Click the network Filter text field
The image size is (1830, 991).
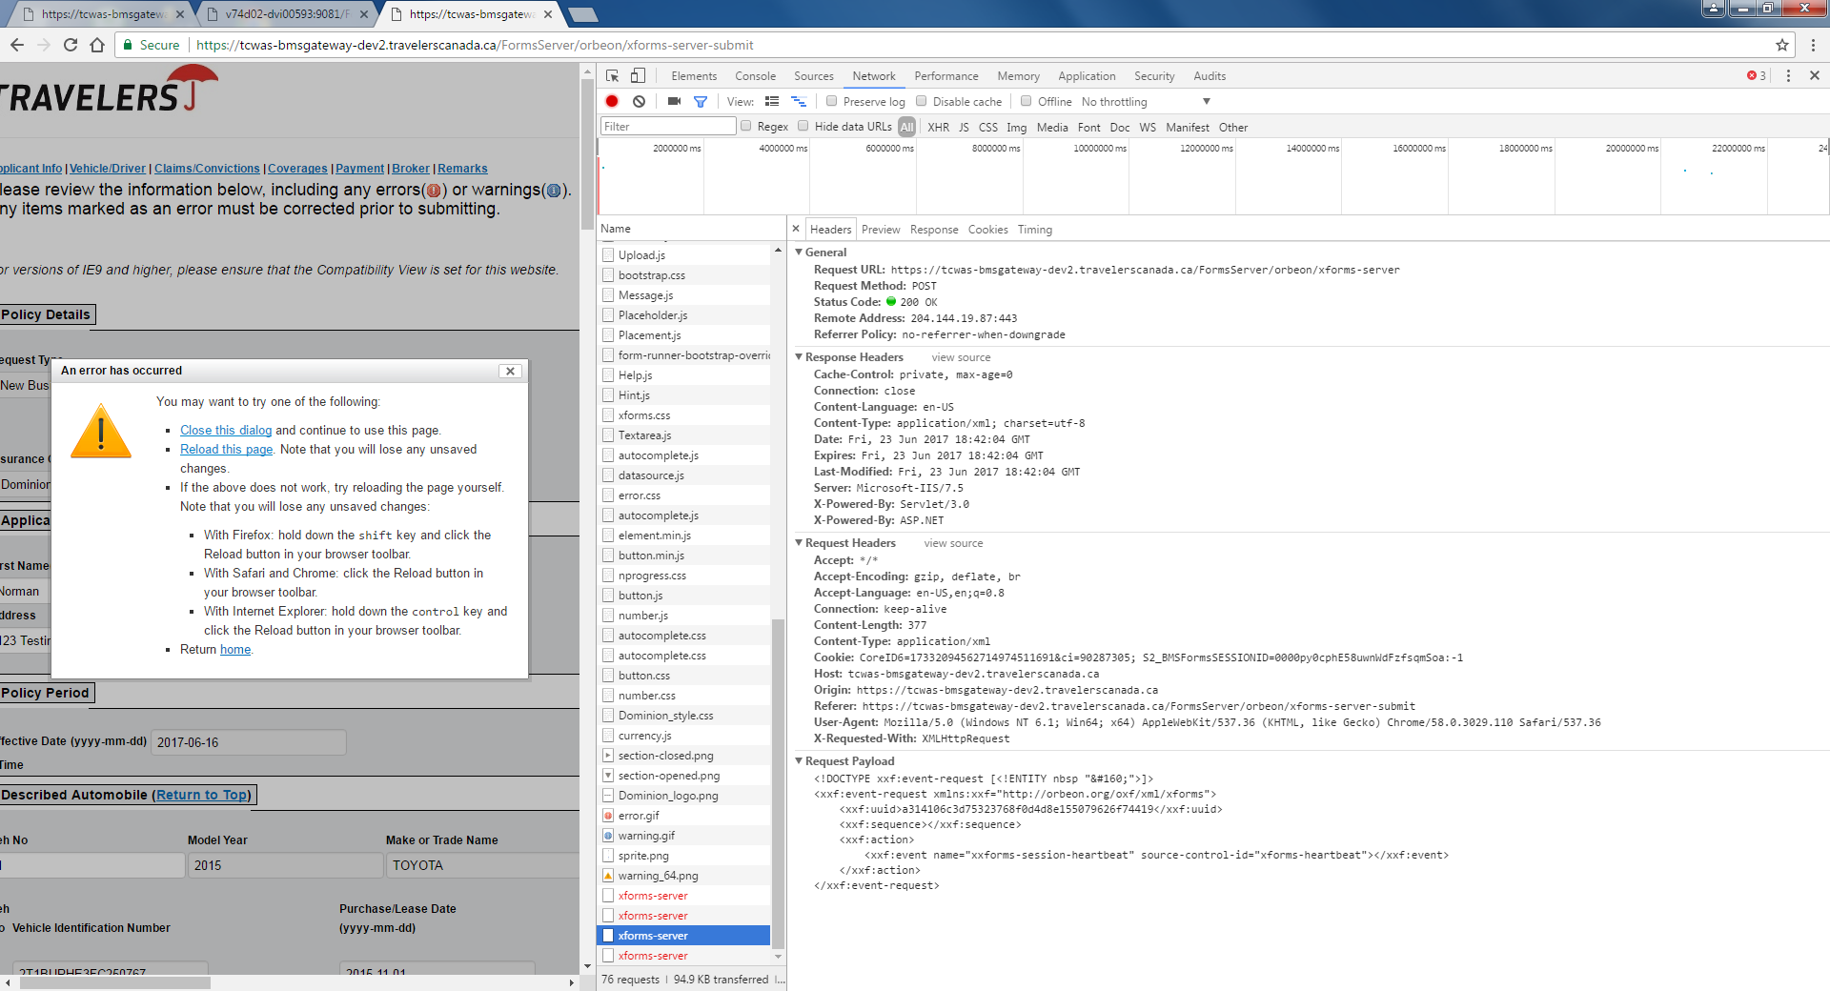[x=667, y=127]
